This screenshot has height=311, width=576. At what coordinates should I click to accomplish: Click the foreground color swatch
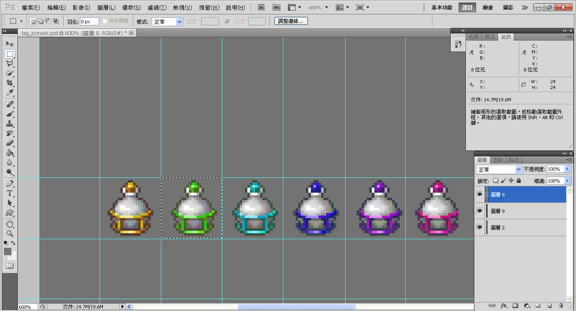click(8, 251)
